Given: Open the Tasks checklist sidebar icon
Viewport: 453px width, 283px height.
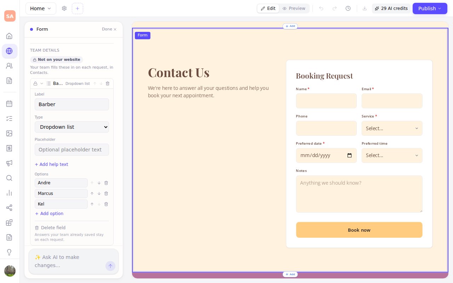Looking at the screenshot, I should 9,119.
